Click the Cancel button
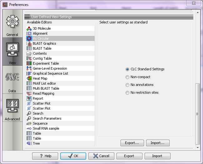 [x=101, y=156]
